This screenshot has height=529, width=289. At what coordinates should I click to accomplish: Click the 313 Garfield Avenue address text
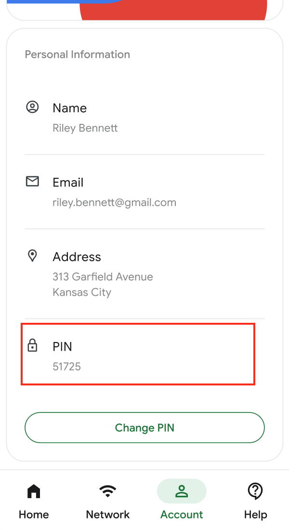pos(103,277)
